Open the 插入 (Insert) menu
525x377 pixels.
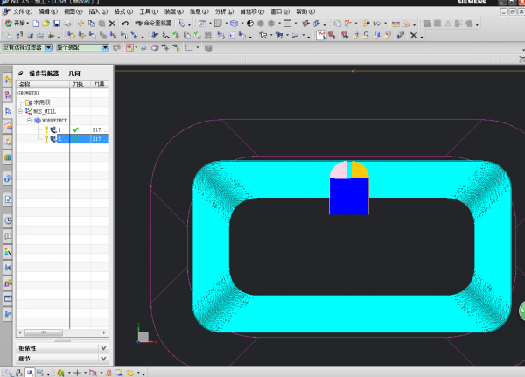pyautogui.click(x=98, y=11)
